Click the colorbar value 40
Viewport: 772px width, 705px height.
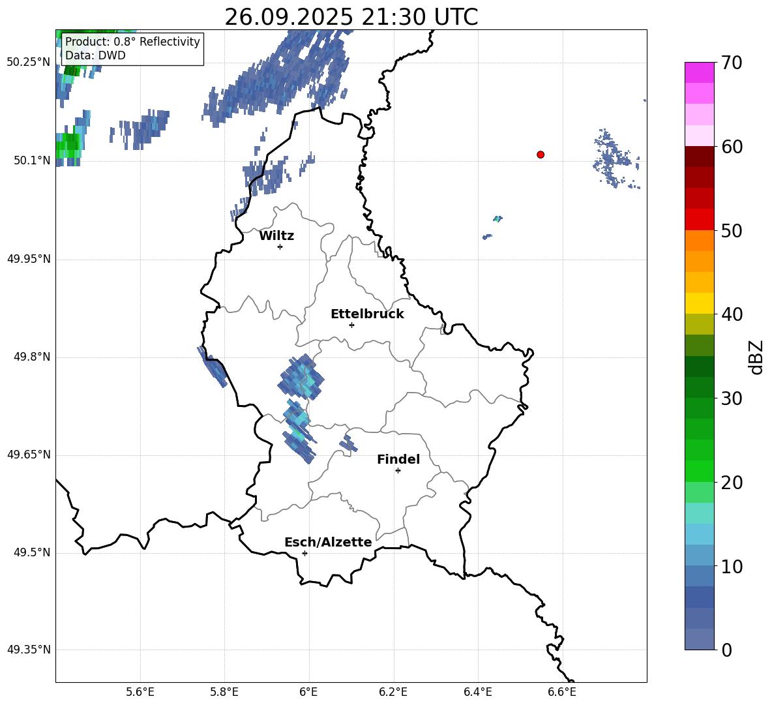click(x=732, y=314)
